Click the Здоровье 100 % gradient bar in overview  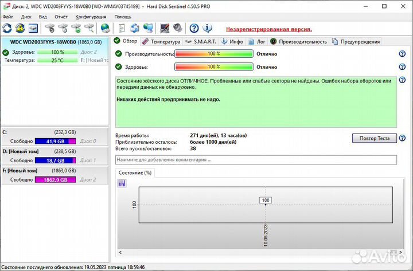pos(213,67)
